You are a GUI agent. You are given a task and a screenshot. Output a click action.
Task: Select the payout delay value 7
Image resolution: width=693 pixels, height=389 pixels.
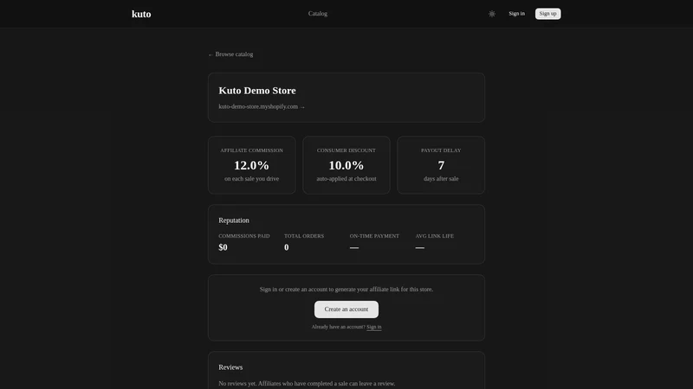coord(441,165)
